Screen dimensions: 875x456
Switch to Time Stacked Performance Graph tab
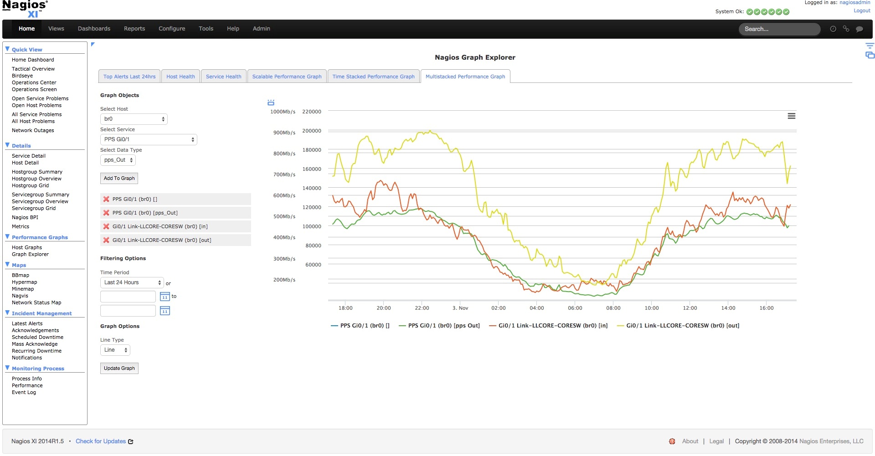coord(374,77)
